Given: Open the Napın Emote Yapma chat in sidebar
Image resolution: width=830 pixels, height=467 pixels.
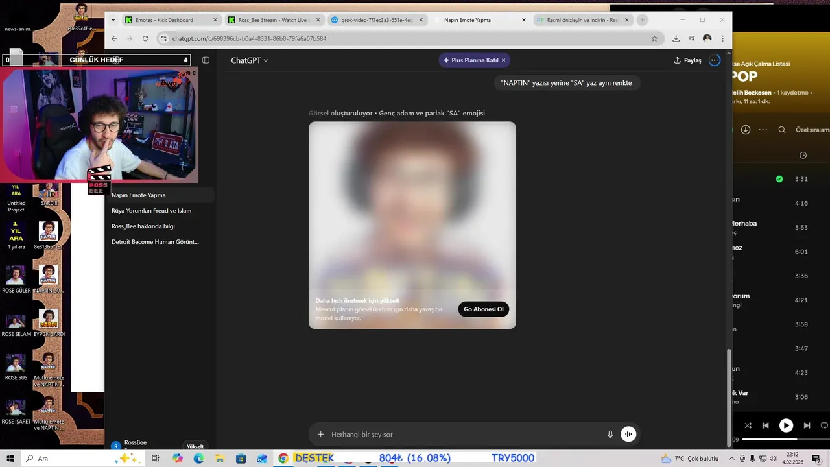Looking at the screenshot, I should pyautogui.click(x=160, y=195).
